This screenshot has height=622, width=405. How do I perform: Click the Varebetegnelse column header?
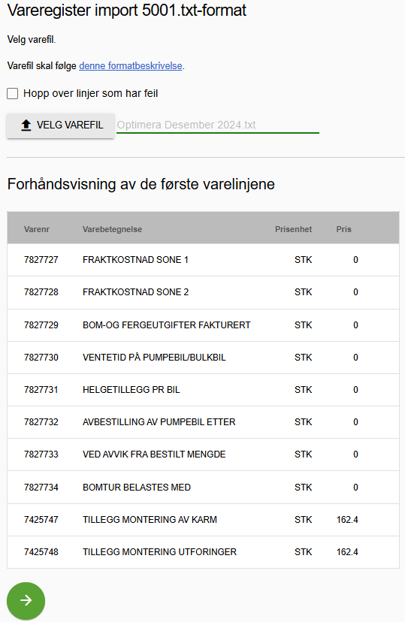pos(112,229)
